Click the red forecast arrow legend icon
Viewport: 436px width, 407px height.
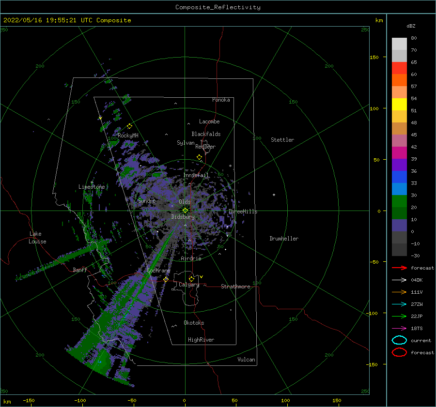pyautogui.click(x=399, y=268)
